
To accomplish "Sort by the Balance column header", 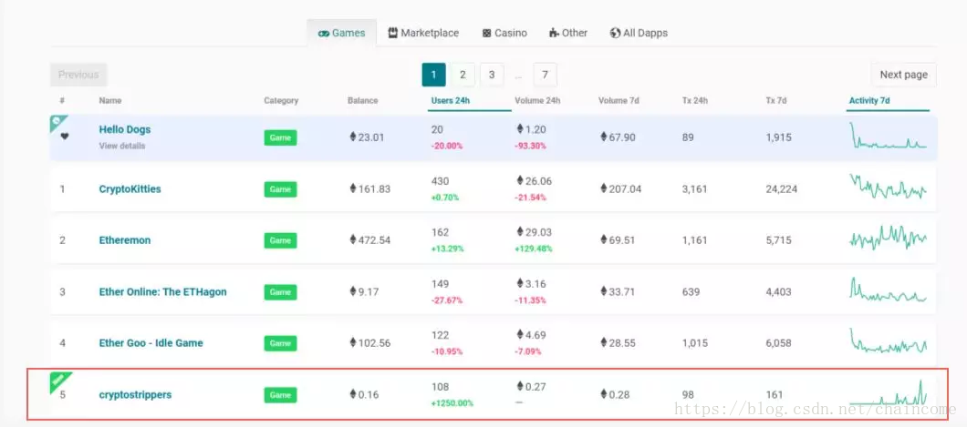I will click(x=363, y=100).
